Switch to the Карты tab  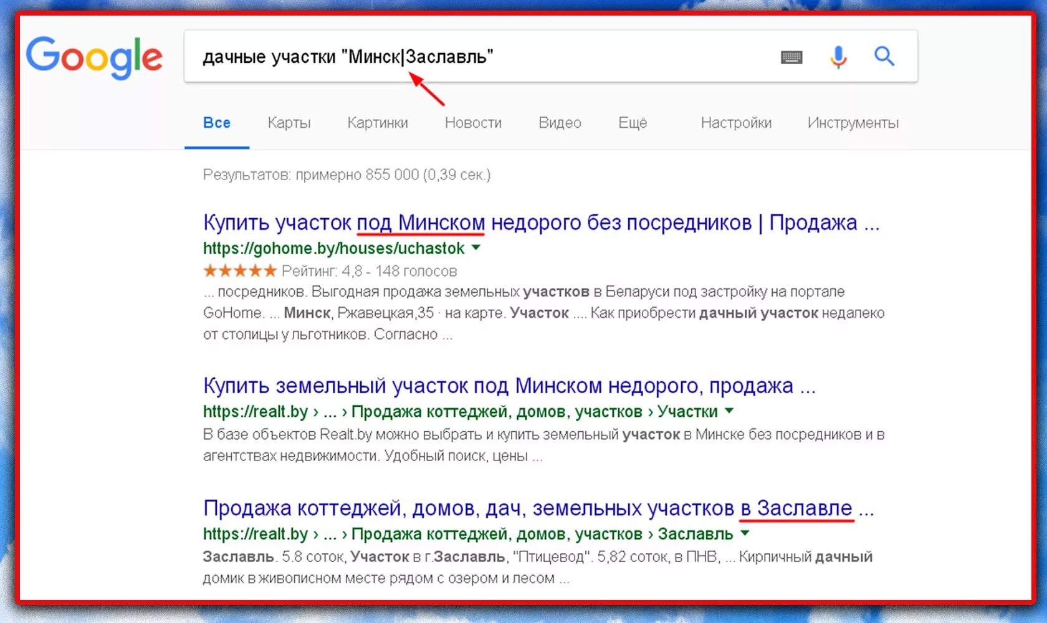coord(289,123)
